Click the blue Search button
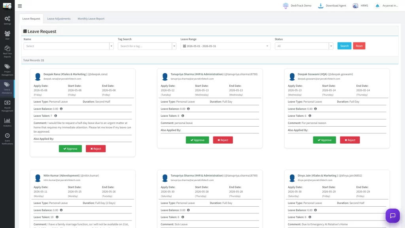 click(344, 46)
